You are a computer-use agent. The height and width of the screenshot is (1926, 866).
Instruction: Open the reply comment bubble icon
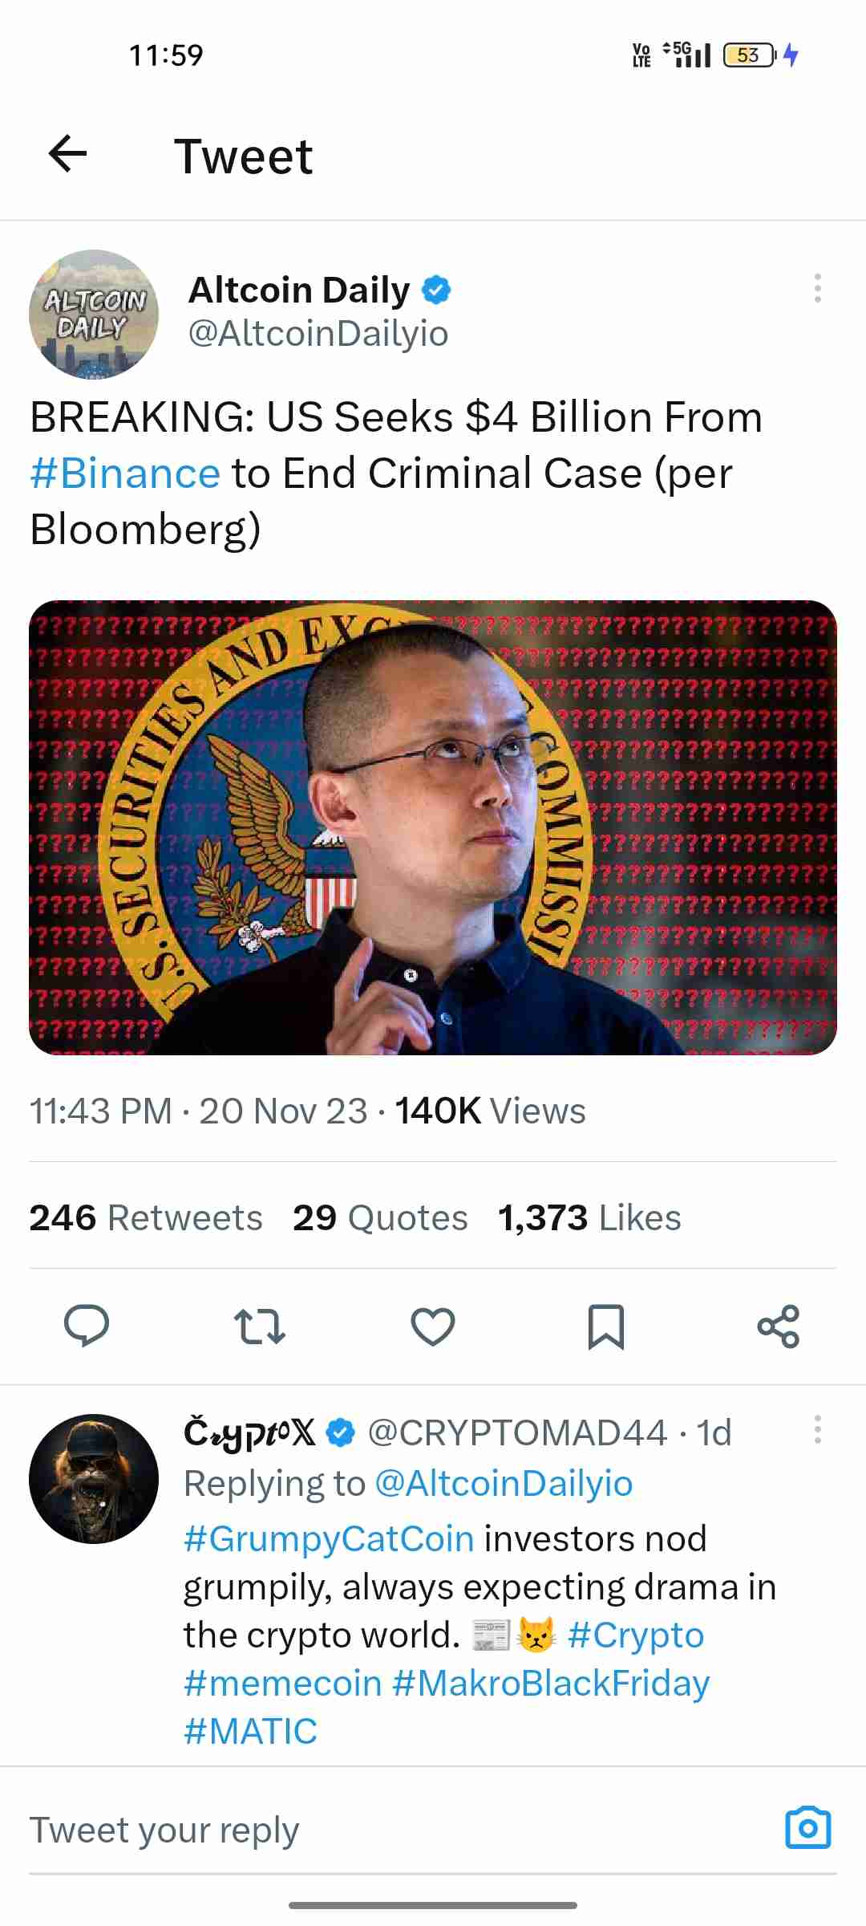[87, 1326]
